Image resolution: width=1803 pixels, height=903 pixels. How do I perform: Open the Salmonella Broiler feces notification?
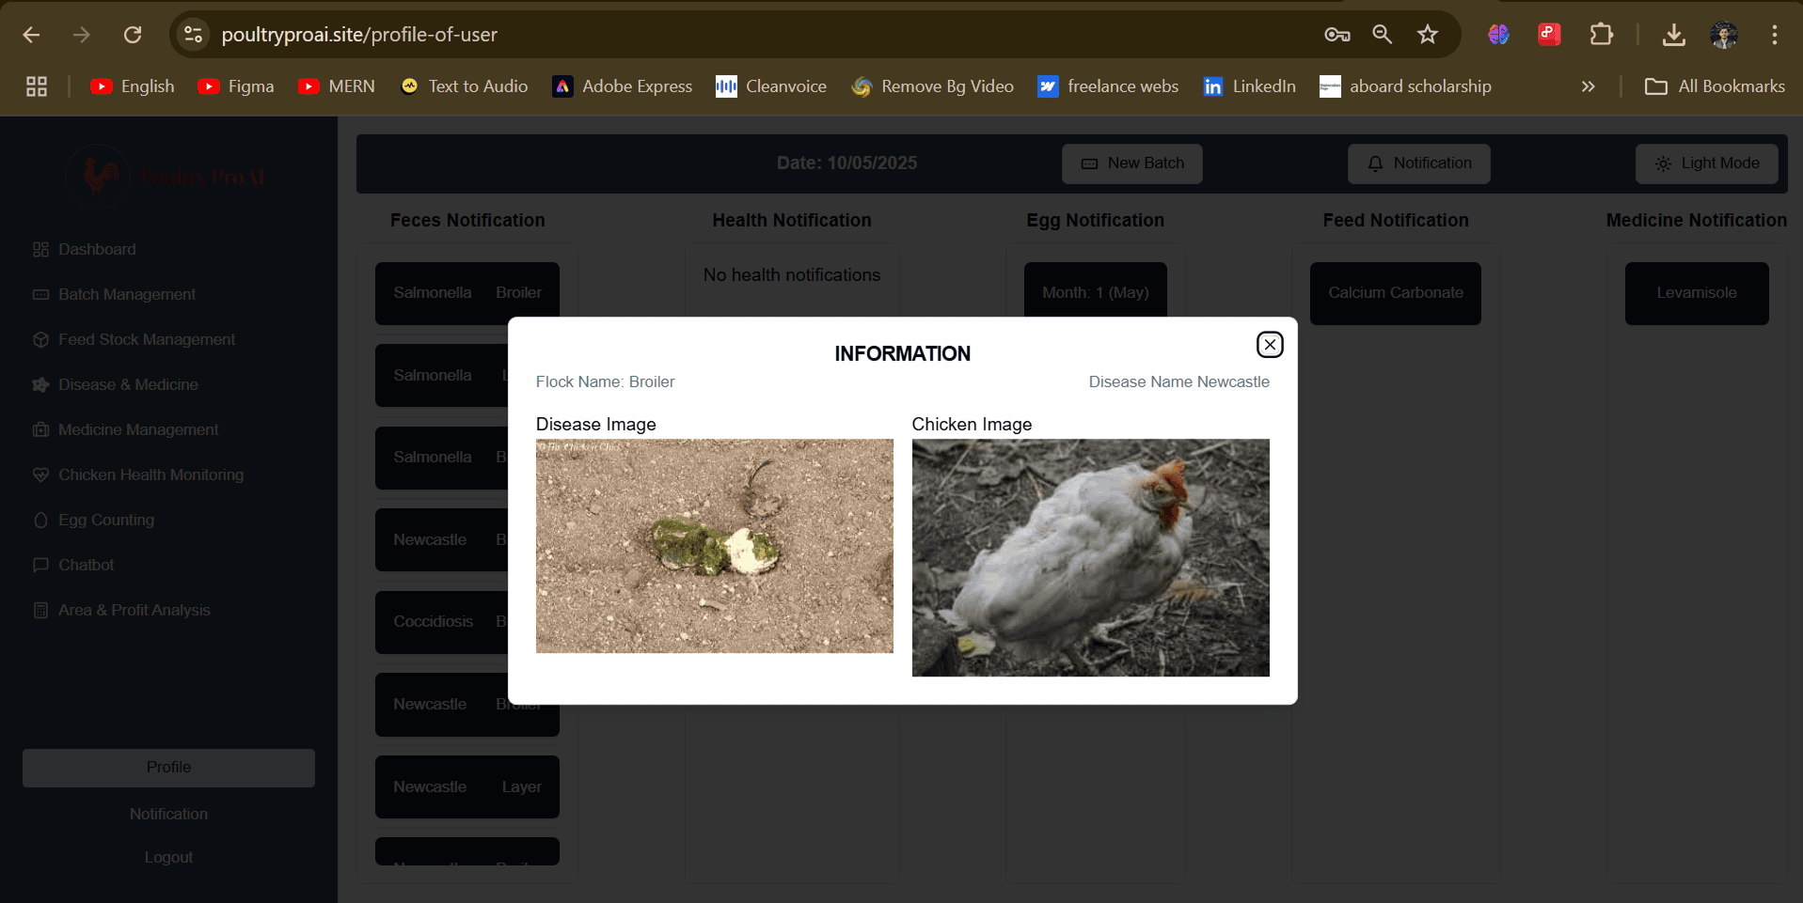click(467, 293)
